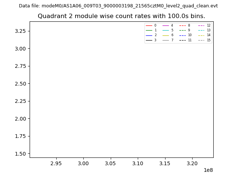Click the blue solid legend line for module 2
This screenshot has height=177, width=237.
click(x=149, y=35)
